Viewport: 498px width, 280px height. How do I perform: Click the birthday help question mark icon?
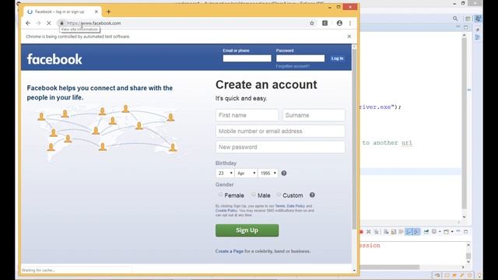[284, 173]
